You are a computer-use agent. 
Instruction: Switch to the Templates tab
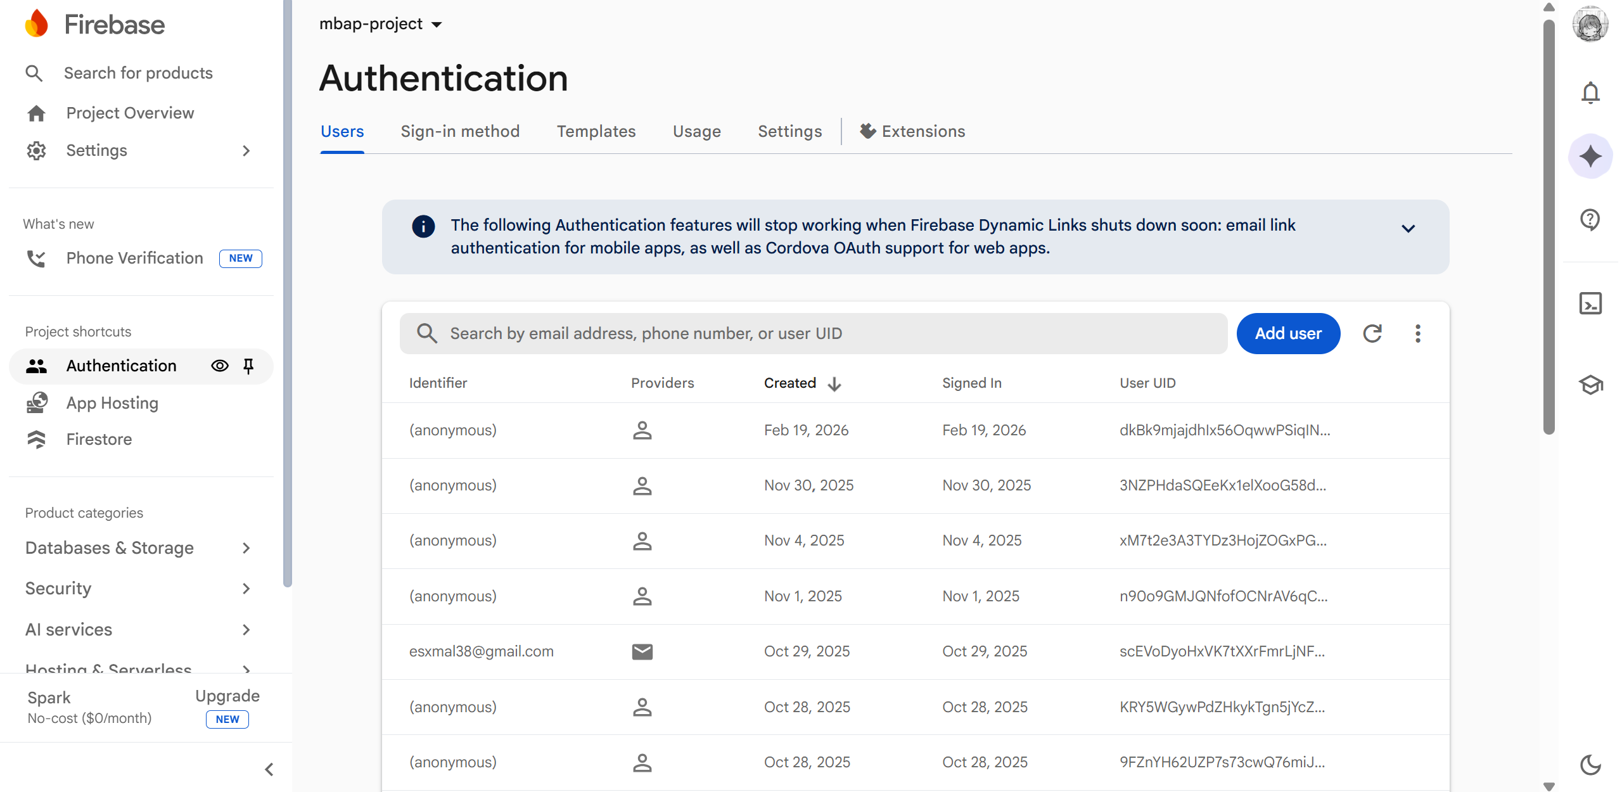pyautogui.click(x=596, y=131)
